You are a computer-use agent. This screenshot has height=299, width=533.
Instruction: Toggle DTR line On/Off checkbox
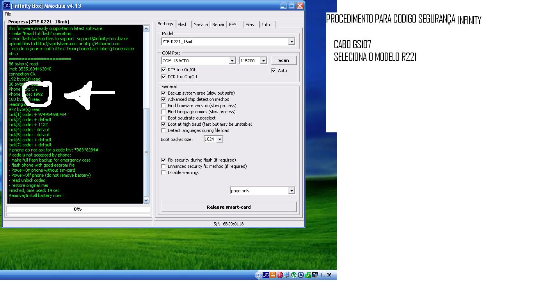click(163, 77)
